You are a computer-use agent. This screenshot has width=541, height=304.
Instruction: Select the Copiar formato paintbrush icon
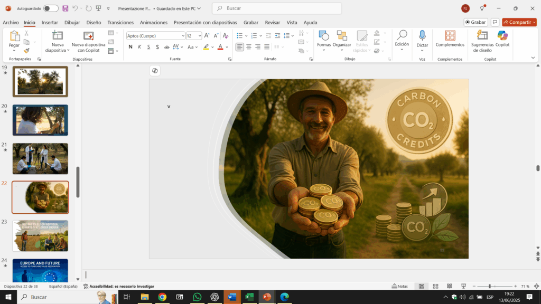26,51
